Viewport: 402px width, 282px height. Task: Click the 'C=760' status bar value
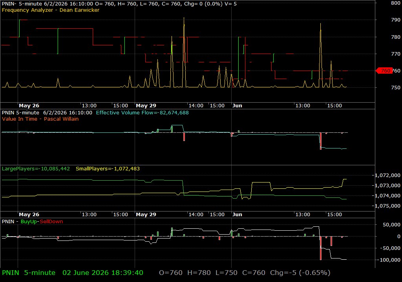pyautogui.click(x=254, y=273)
